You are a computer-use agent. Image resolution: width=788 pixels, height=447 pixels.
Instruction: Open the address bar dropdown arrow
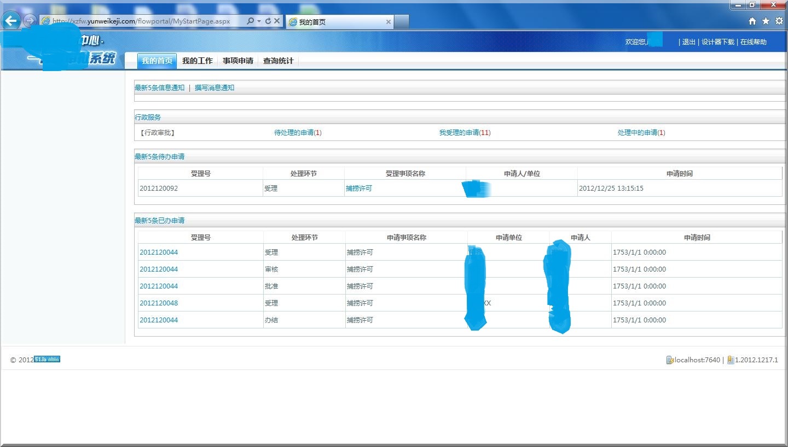tap(259, 21)
